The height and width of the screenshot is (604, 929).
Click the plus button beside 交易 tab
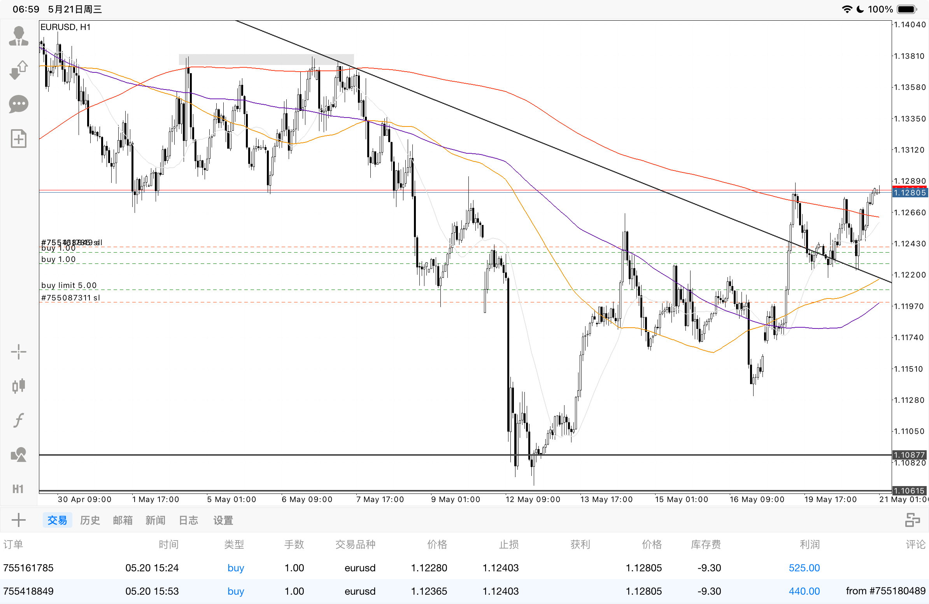[x=18, y=520]
